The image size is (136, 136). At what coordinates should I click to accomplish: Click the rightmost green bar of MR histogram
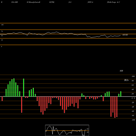point(121,94)
